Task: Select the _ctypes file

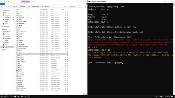Action: tap(20, 16)
